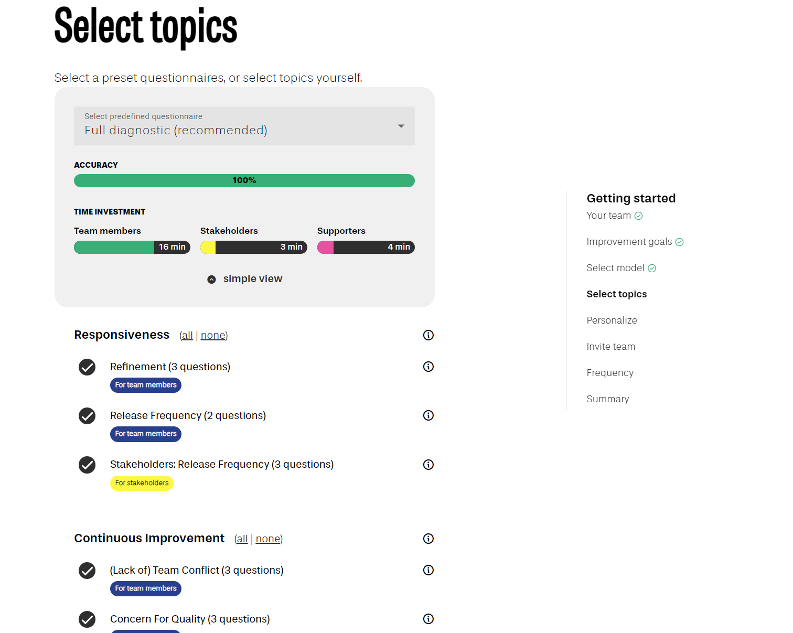Open Continuous Improvement section info icon
Image resolution: width=793 pixels, height=633 pixels.
(428, 539)
